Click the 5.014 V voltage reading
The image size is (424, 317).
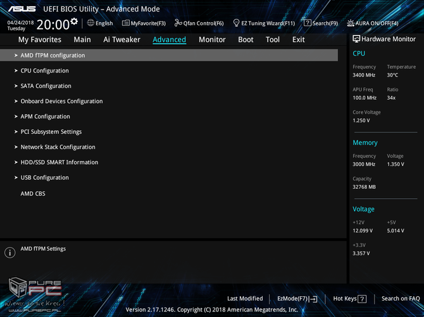click(x=396, y=230)
